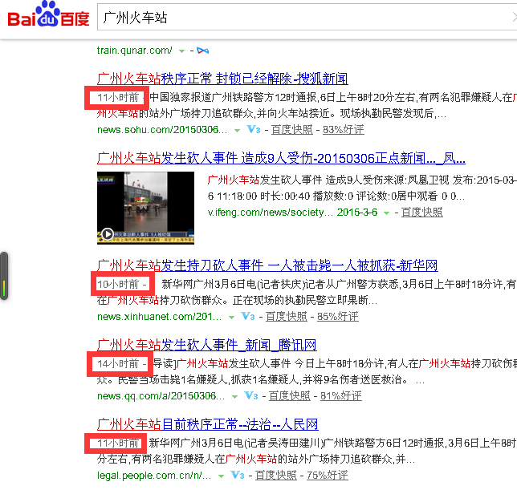The image size is (517, 490).
Task: Expand the arrow after v.ifeng.com 2015-3-6
Action: tap(386, 213)
